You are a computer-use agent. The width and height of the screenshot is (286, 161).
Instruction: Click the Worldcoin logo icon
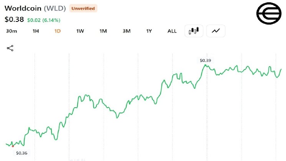269,13
